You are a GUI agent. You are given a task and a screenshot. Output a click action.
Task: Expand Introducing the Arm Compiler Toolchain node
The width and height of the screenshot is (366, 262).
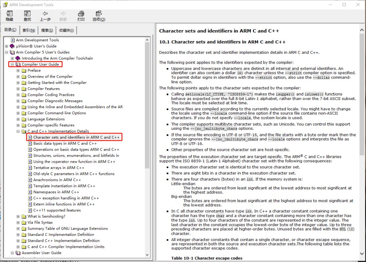click(13, 58)
